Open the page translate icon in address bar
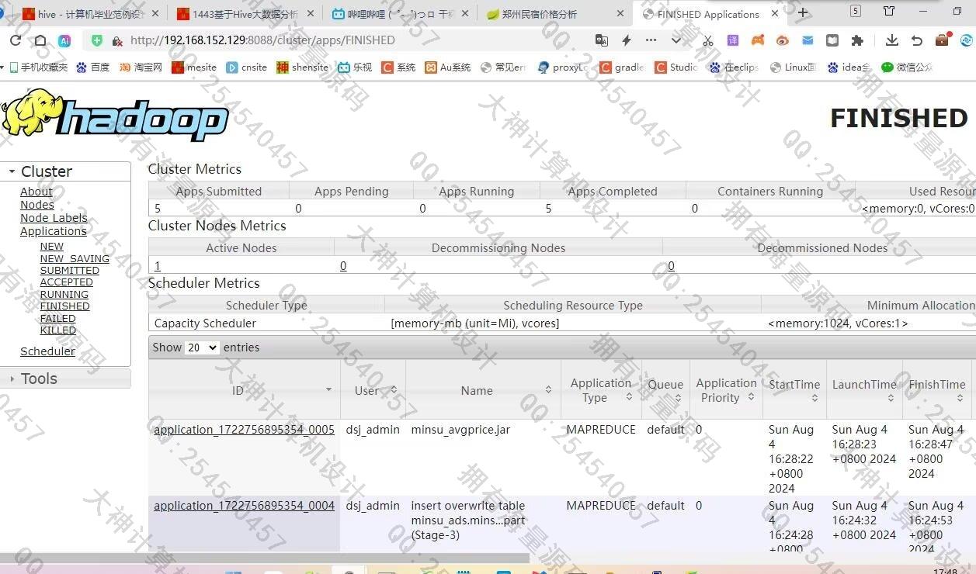Viewport: 976px width, 574px height. coord(602,40)
